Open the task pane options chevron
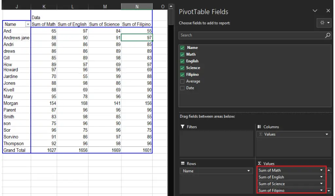This screenshot has height=196, width=335. [x=315, y=11]
